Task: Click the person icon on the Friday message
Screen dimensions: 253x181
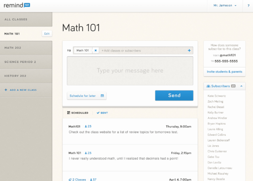Action: tap(86, 153)
